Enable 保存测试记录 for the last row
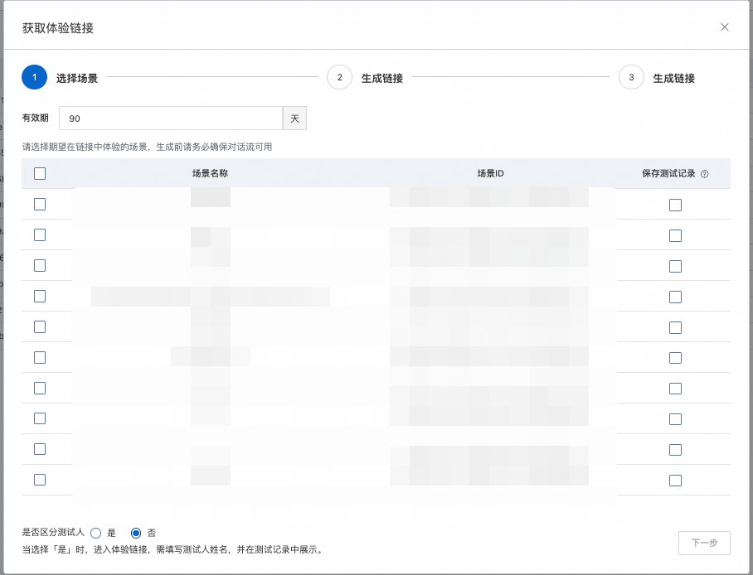753x575 pixels. click(x=675, y=481)
